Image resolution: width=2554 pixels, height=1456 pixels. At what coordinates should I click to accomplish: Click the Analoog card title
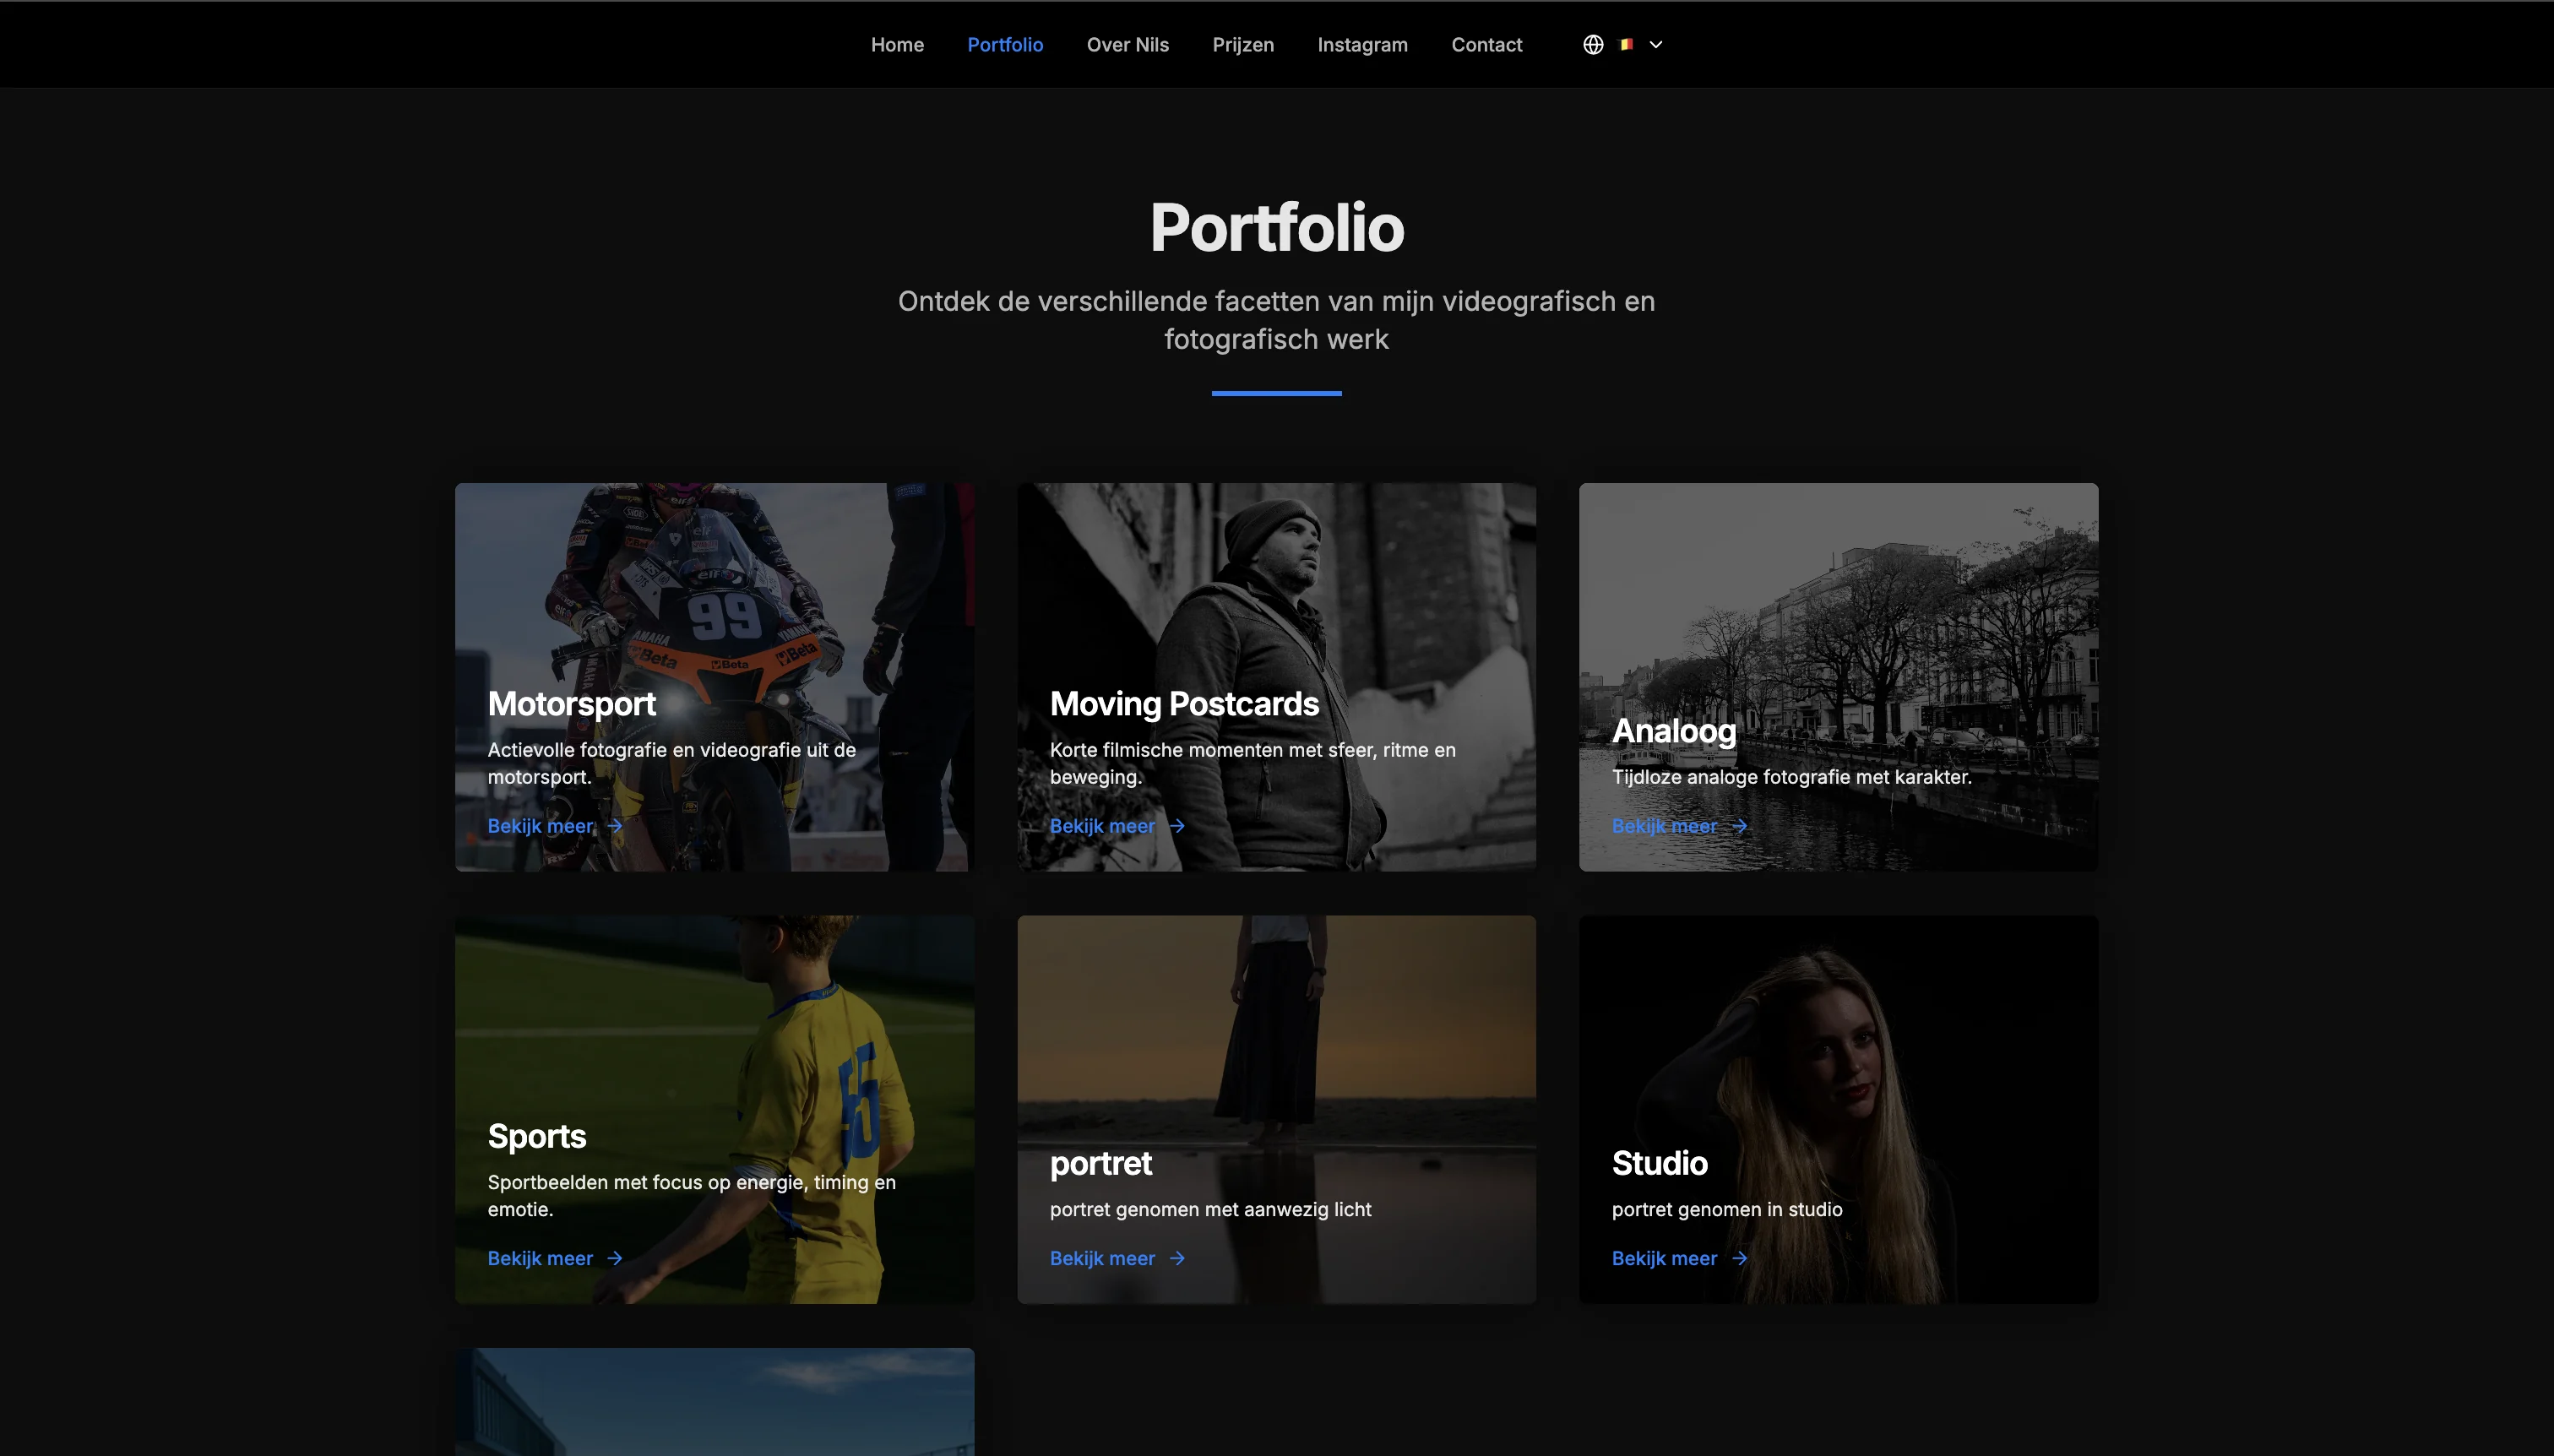pyautogui.click(x=1674, y=731)
